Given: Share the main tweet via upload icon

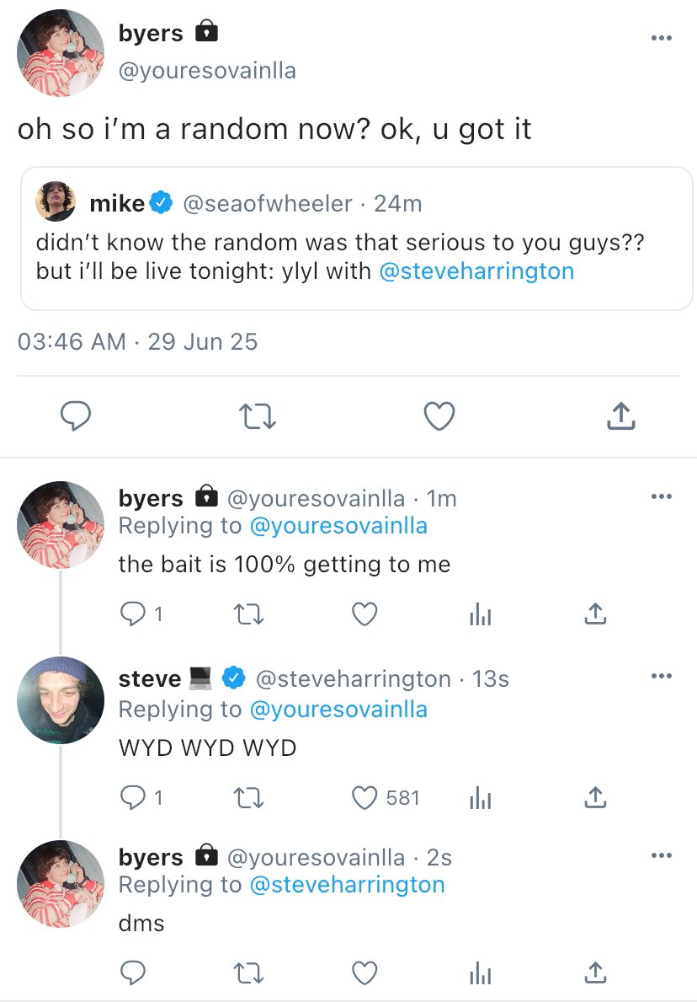Looking at the screenshot, I should tap(620, 415).
